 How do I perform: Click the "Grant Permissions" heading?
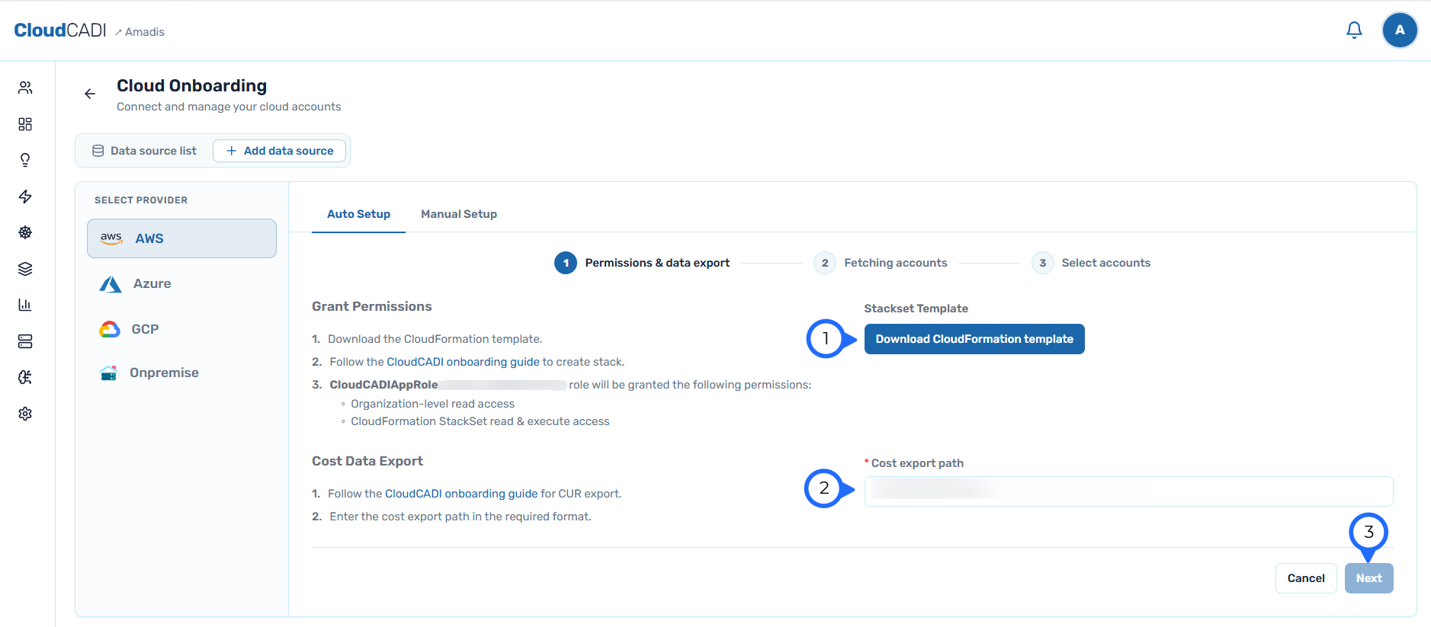click(x=372, y=306)
